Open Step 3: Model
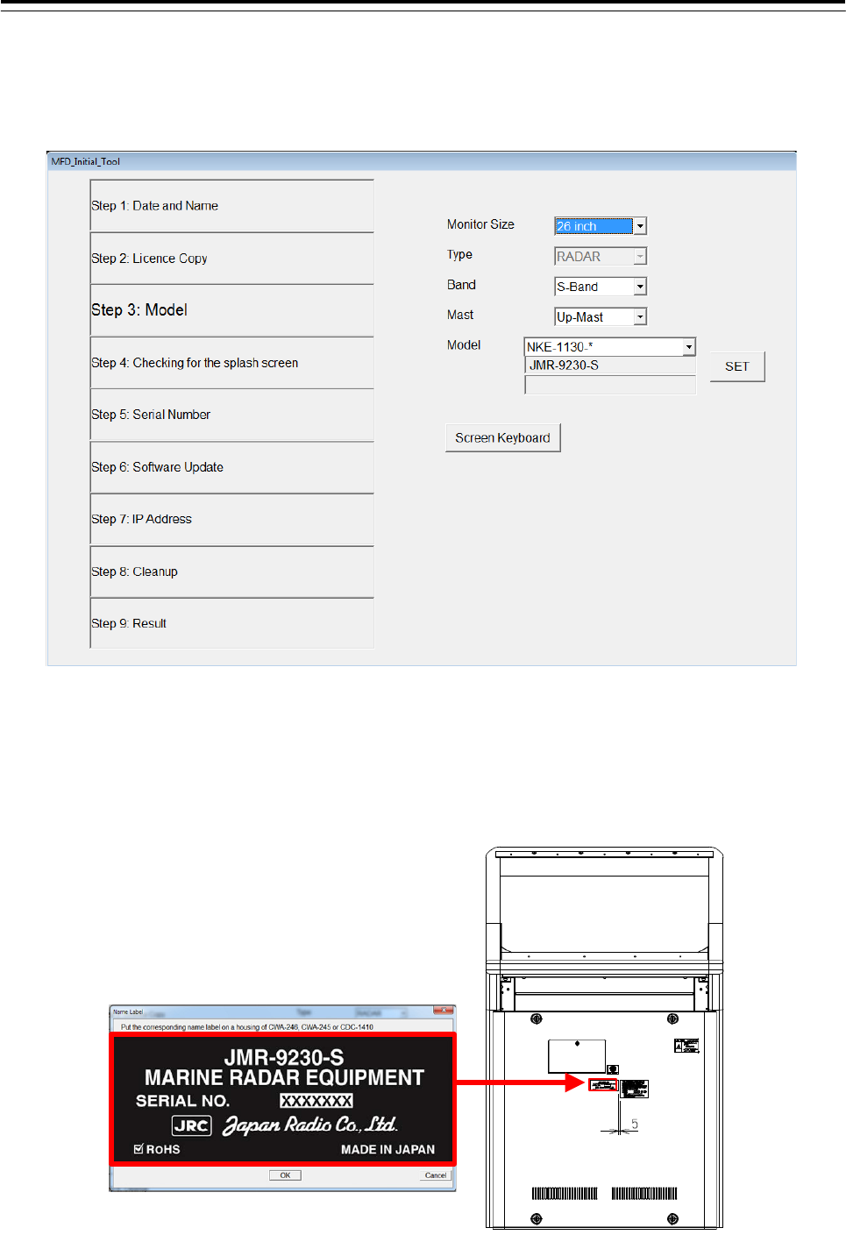This screenshot has height=1235, width=846. [232, 310]
